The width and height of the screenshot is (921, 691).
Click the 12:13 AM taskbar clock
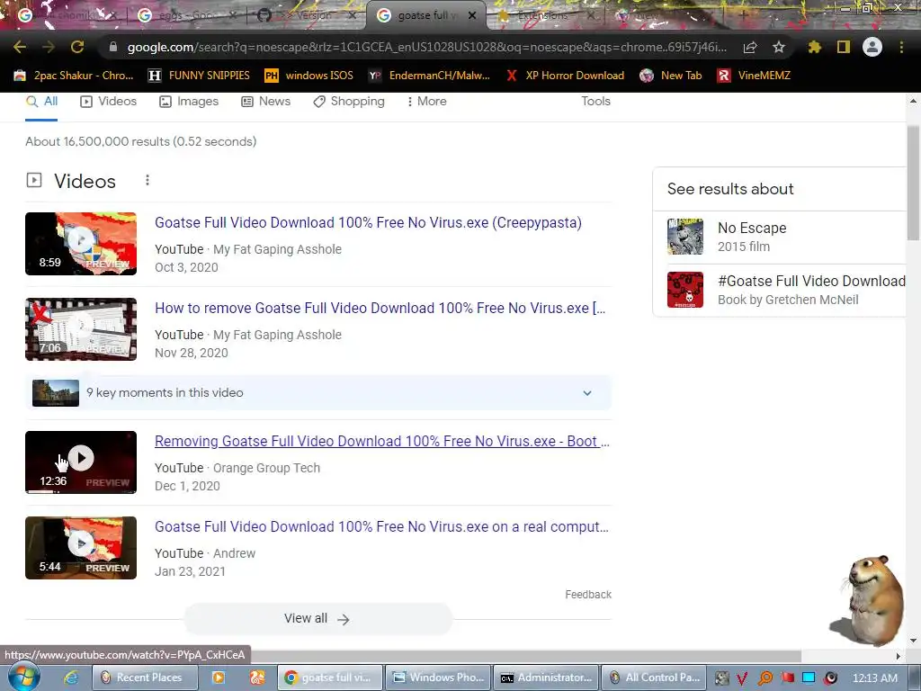click(x=875, y=678)
